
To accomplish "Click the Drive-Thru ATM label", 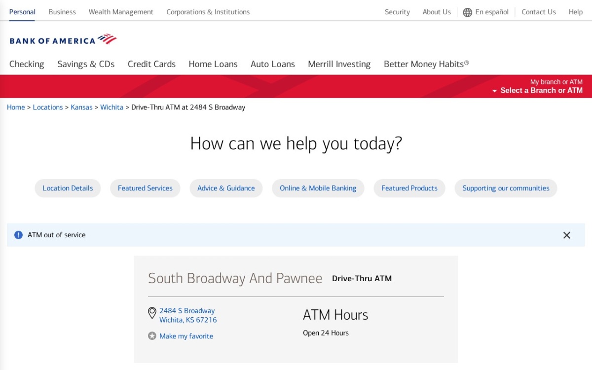I will tap(362, 278).
